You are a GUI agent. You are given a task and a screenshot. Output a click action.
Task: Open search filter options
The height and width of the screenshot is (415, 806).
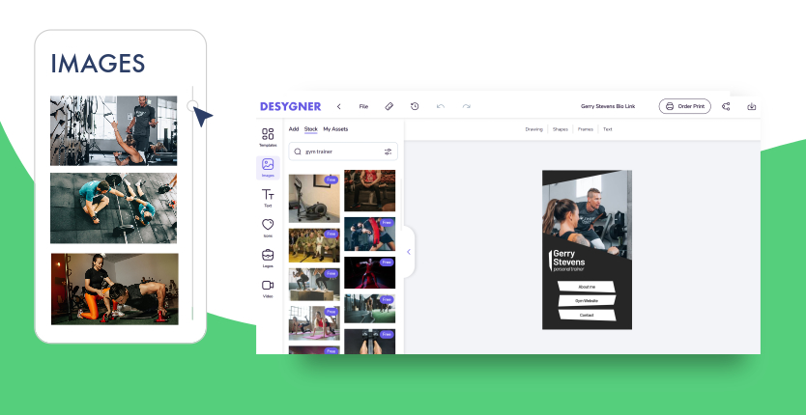[x=388, y=152]
